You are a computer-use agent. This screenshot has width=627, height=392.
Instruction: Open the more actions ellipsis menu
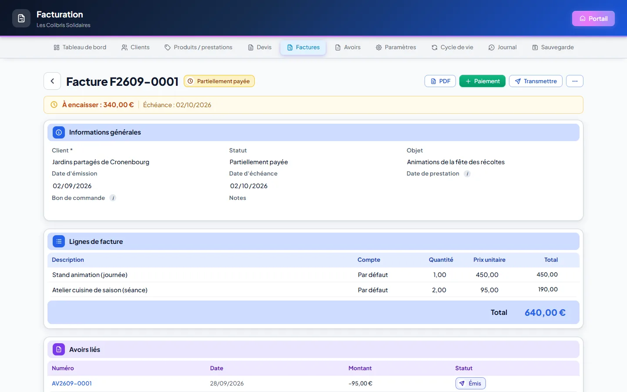[575, 81]
